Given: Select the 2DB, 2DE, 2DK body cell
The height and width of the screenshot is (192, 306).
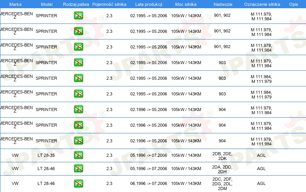Looking at the screenshot, I should coord(222,155).
